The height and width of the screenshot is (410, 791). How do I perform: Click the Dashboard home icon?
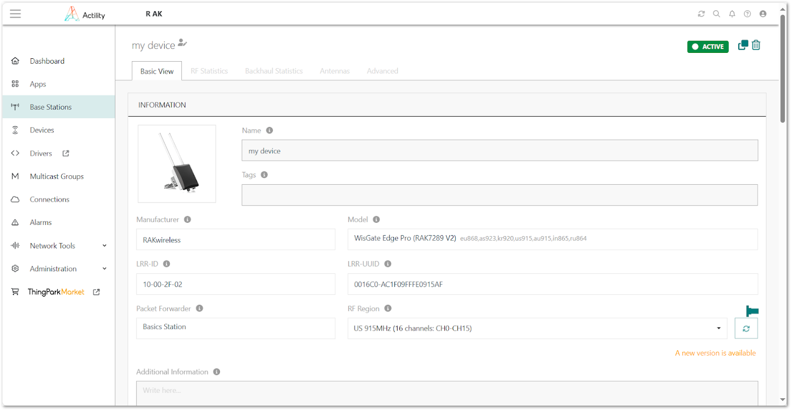15,61
